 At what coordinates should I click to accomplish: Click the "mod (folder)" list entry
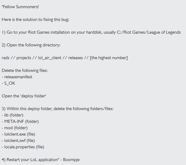pyautogui.click(x=16, y=128)
